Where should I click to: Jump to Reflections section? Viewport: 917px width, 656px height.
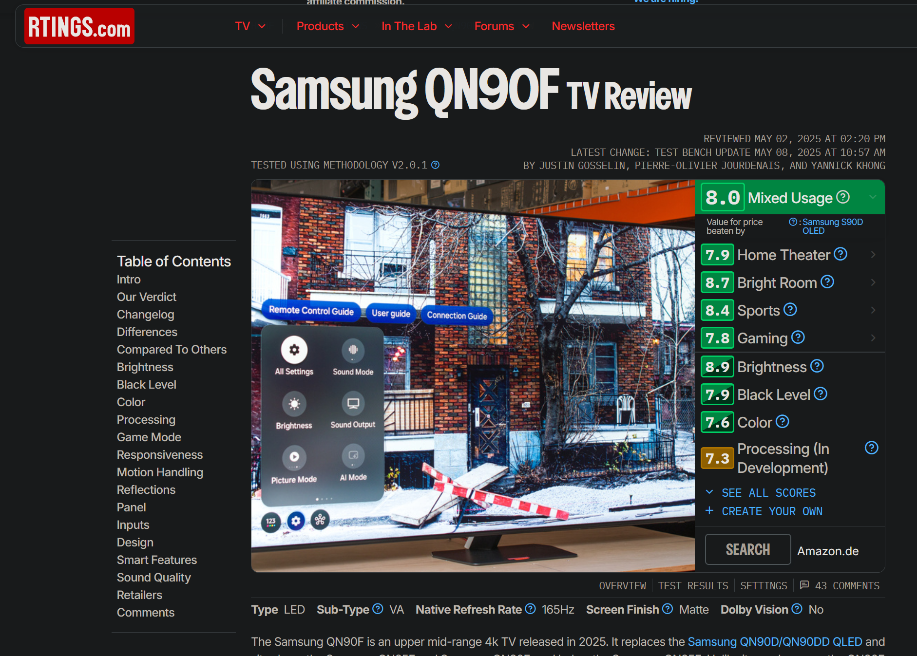146,490
